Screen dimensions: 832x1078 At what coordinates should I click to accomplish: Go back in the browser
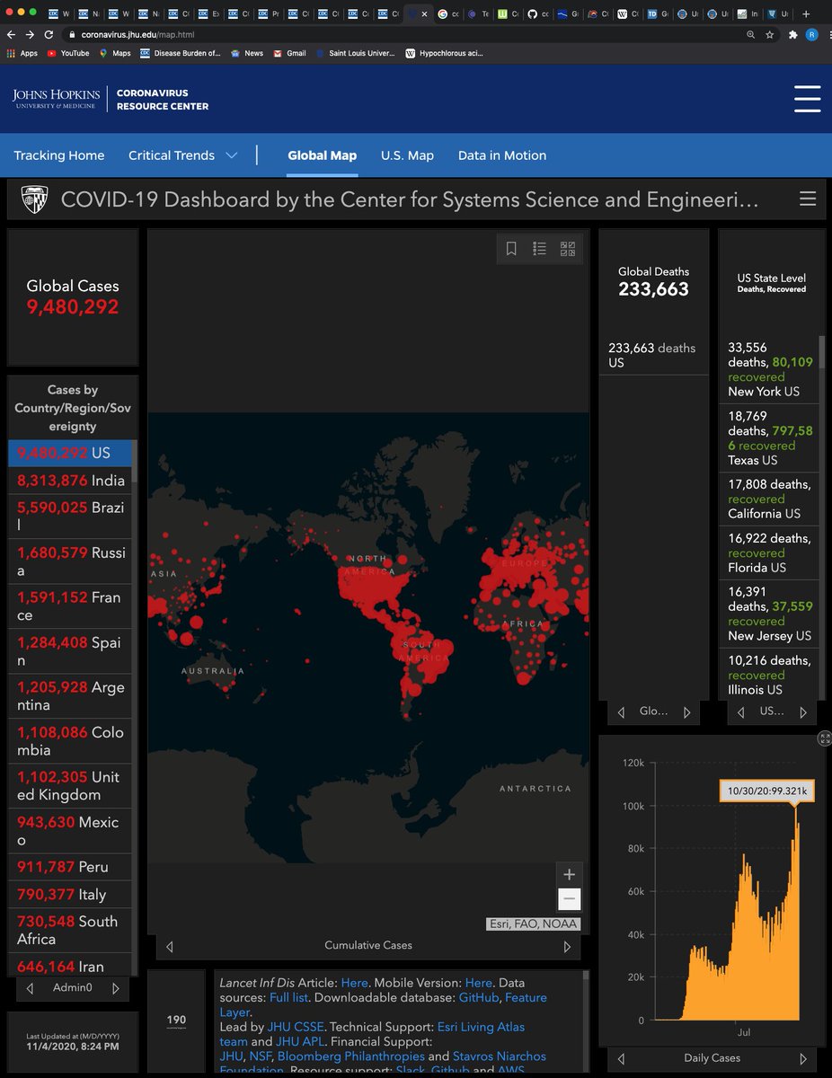click(x=12, y=34)
